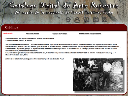
Task: Click the line 'Manuel Rivero de la Calle, 1960'
Action: 17,55
